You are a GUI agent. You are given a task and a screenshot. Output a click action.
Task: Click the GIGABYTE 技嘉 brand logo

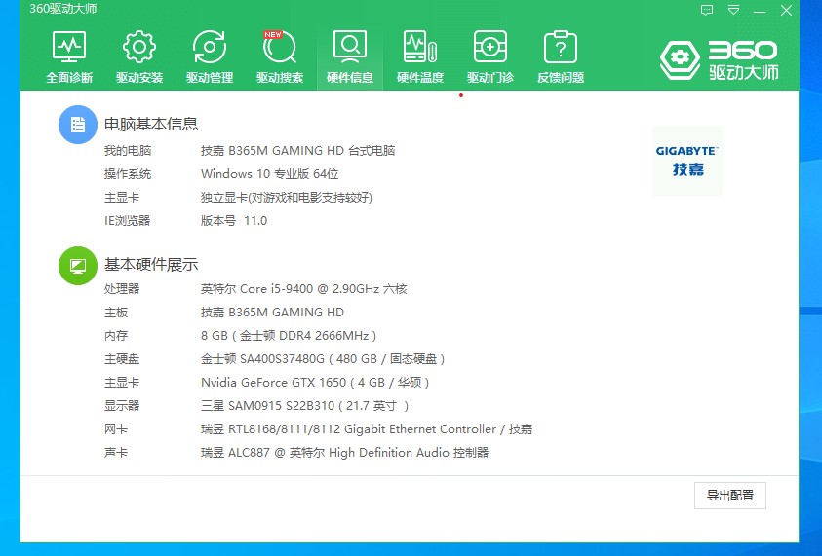[687, 161]
